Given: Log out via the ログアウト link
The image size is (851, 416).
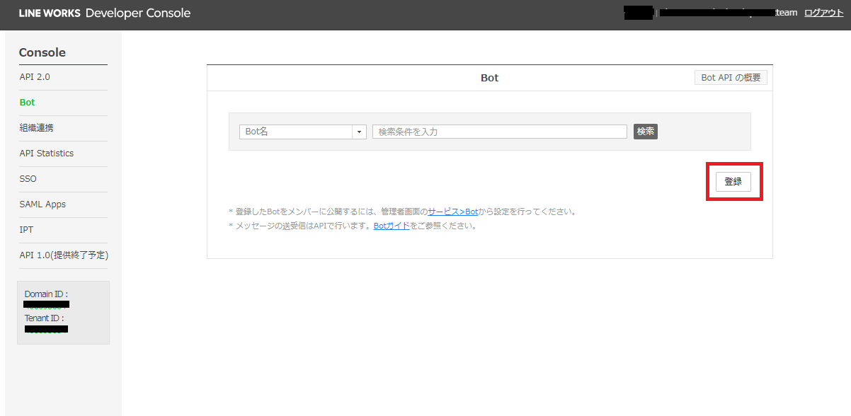Looking at the screenshot, I should click(823, 13).
